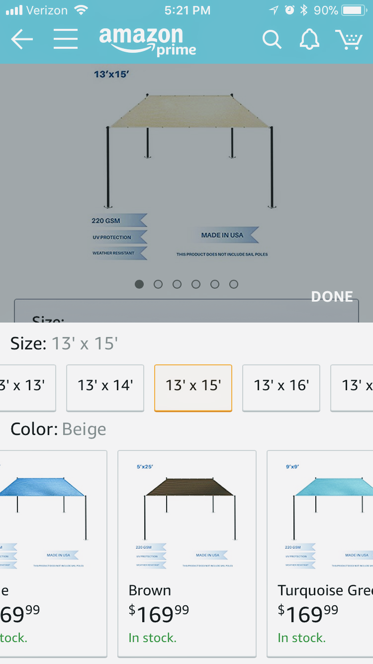Tap the main 13'x15' product image
Viewport: 373px width, 664px height.
(186, 164)
